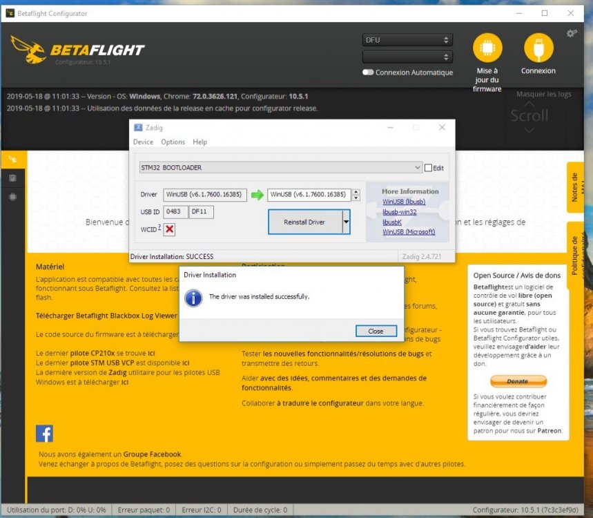Check the Edit checkbox in Zadig

click(x=428, y=168)
